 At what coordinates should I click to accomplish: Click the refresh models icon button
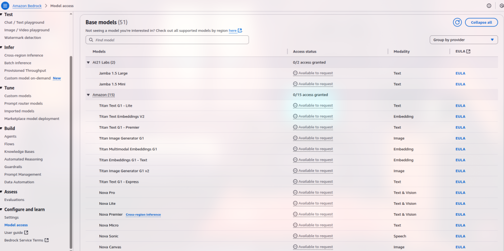click(x=457, y=22)
